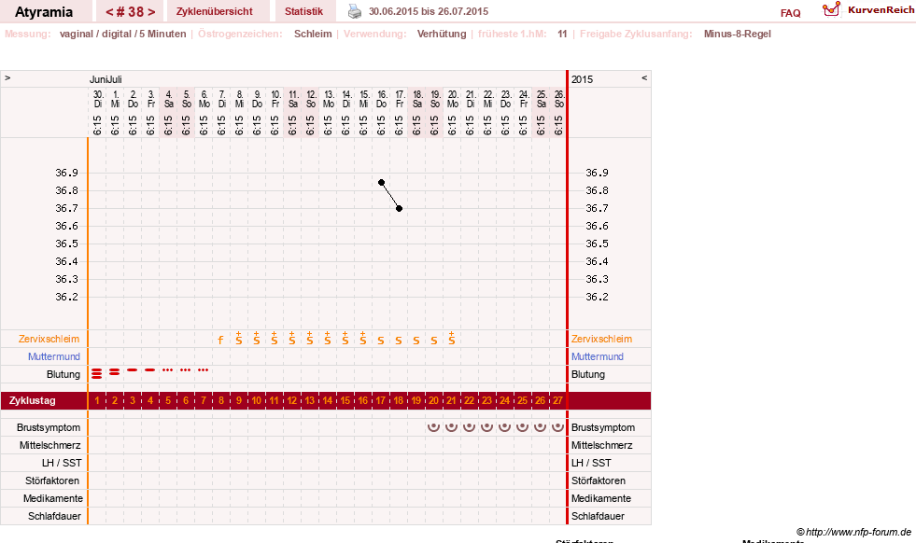This screenshot has height=543, width=916.
Task: Click the spotting dots on cycle day 7
Action: coord(204,370)
